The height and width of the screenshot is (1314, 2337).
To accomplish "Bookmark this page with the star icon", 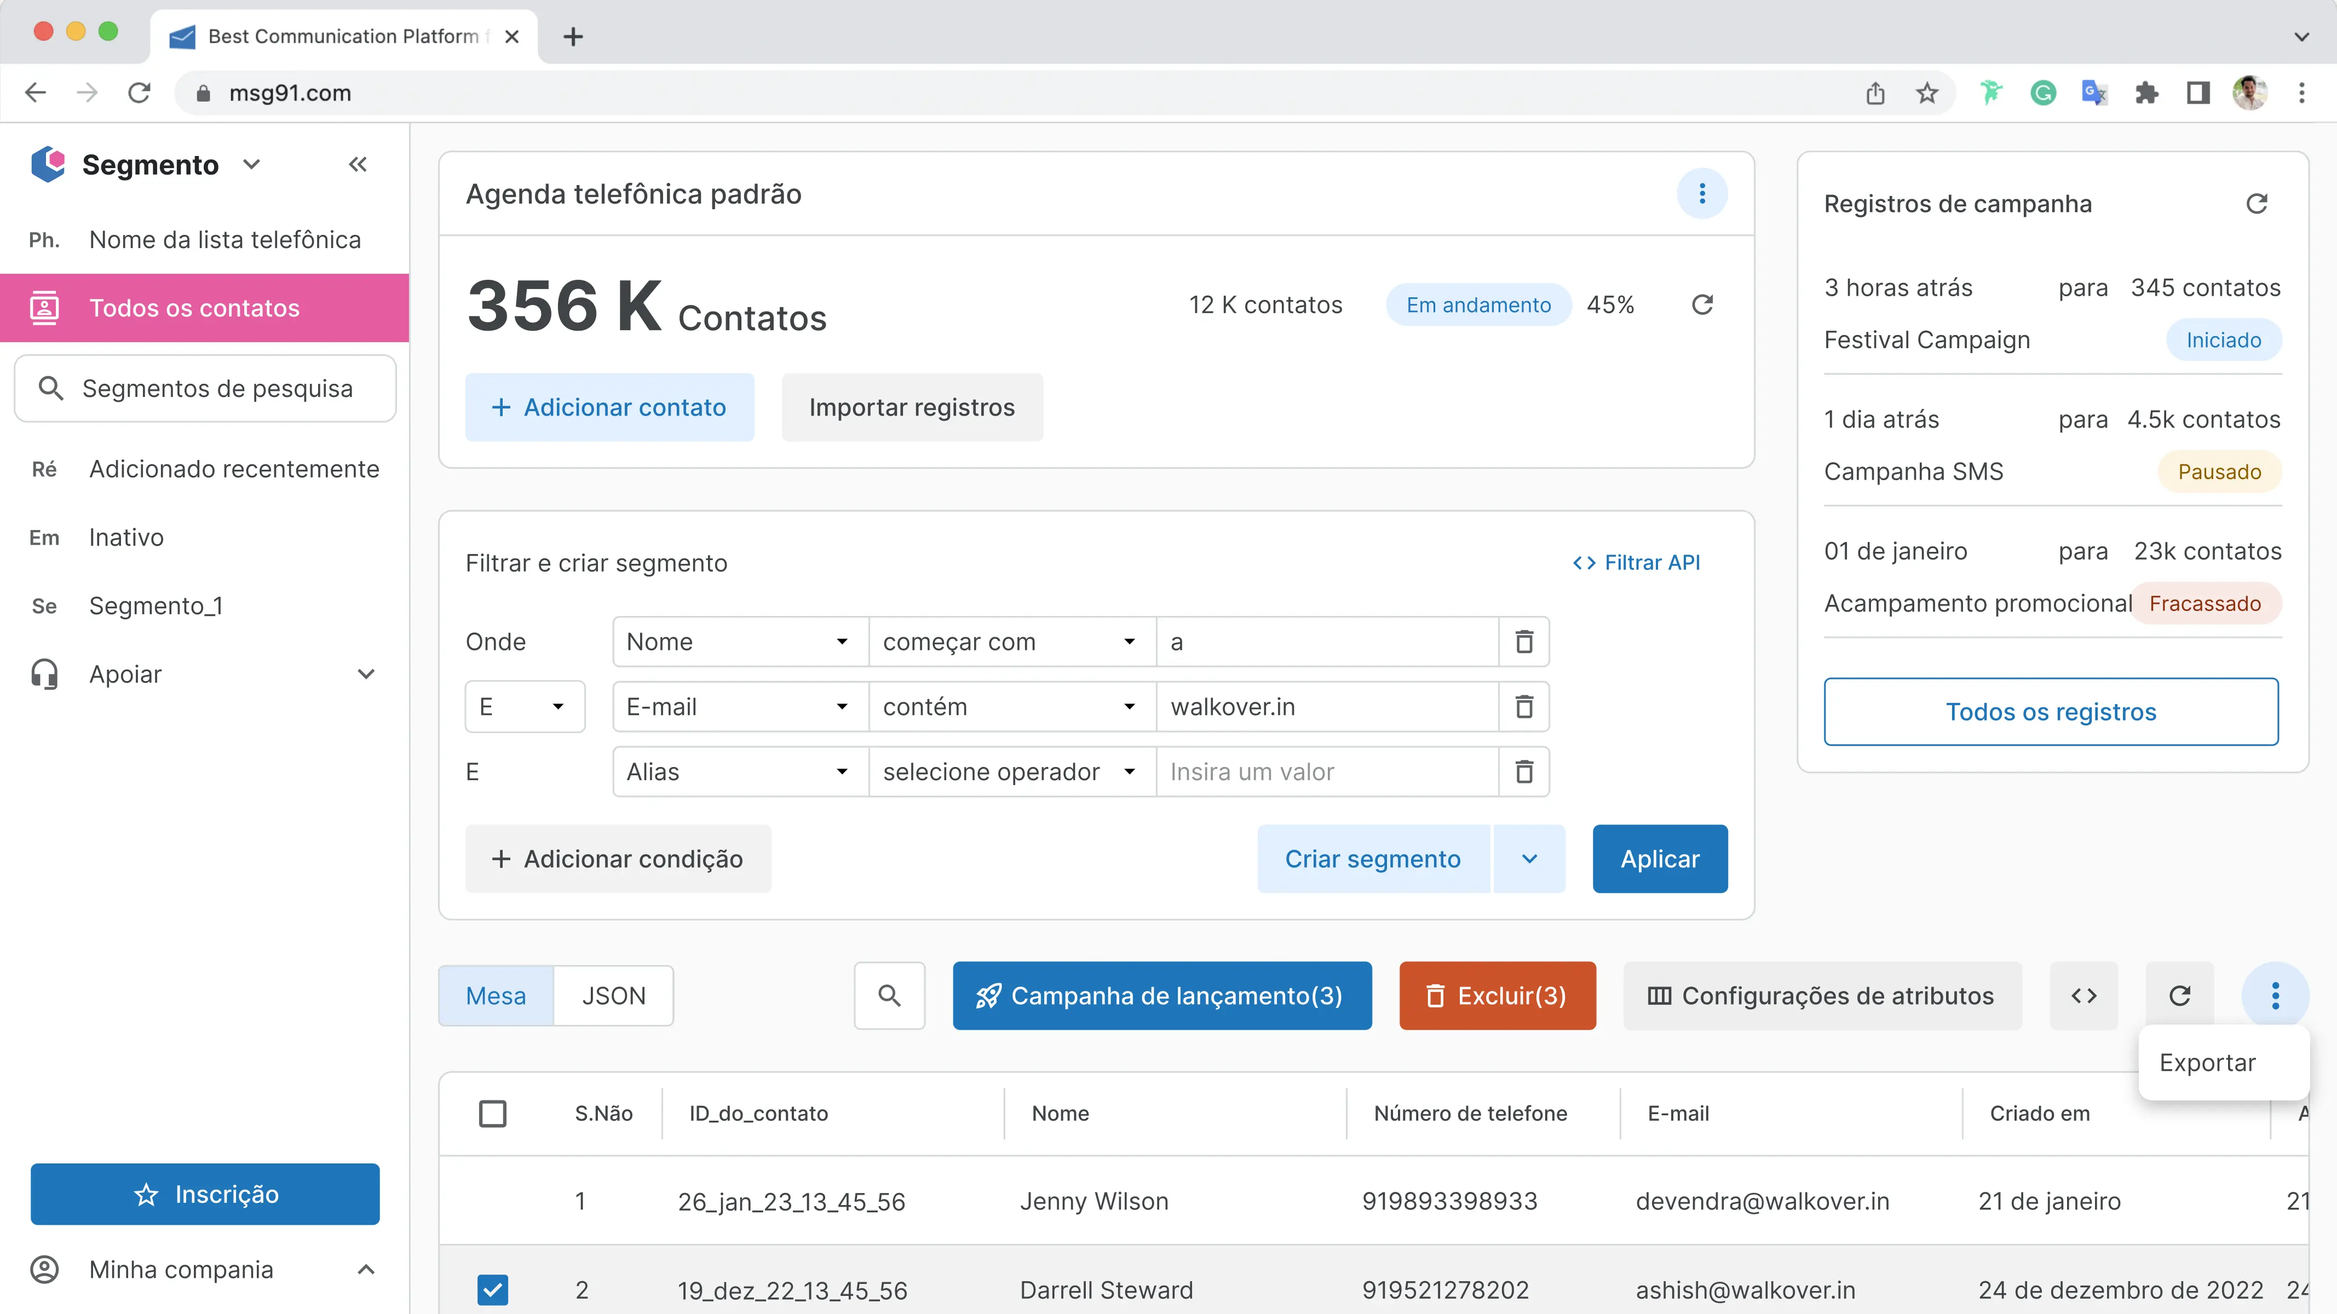I will tap(1927, 93).
